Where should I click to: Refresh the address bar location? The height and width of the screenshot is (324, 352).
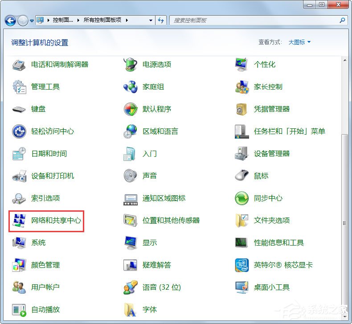pos(161,21)
